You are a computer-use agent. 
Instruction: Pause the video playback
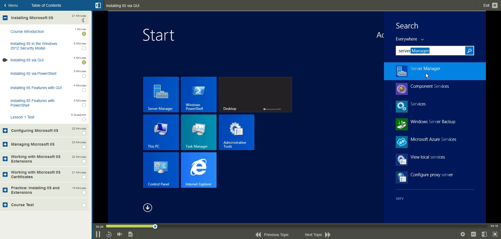98,234
